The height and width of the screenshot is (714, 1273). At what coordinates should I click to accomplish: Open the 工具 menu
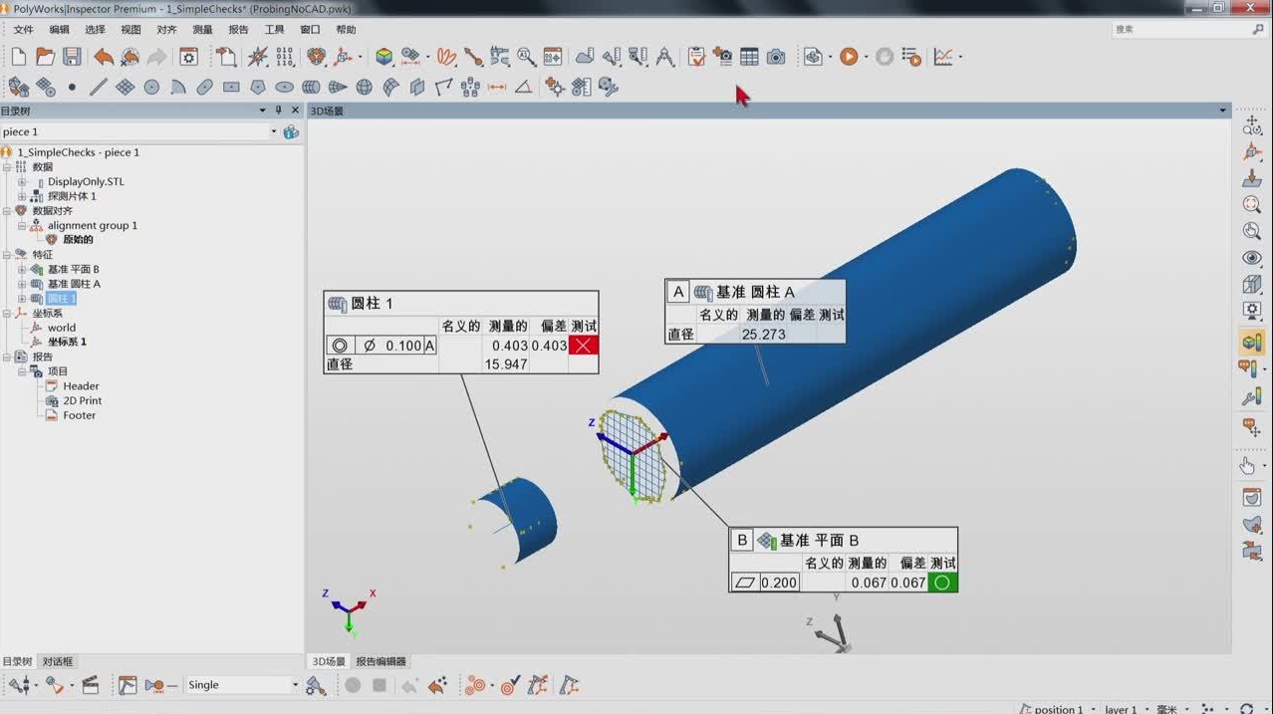274,30
